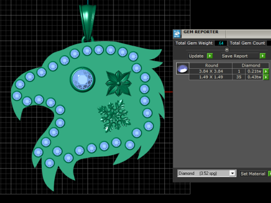Image resolution: width=271 pixels, height=203 pixels.
Task: Expand the panel collapse arrow handle
Action: point(227,50)
